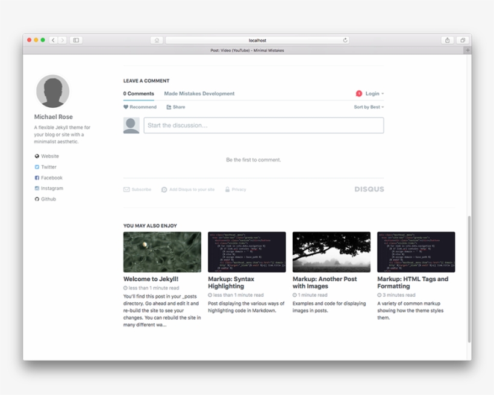
Task: Open Disqus Privacy via the lock icon
Action: tap(227, 189)
